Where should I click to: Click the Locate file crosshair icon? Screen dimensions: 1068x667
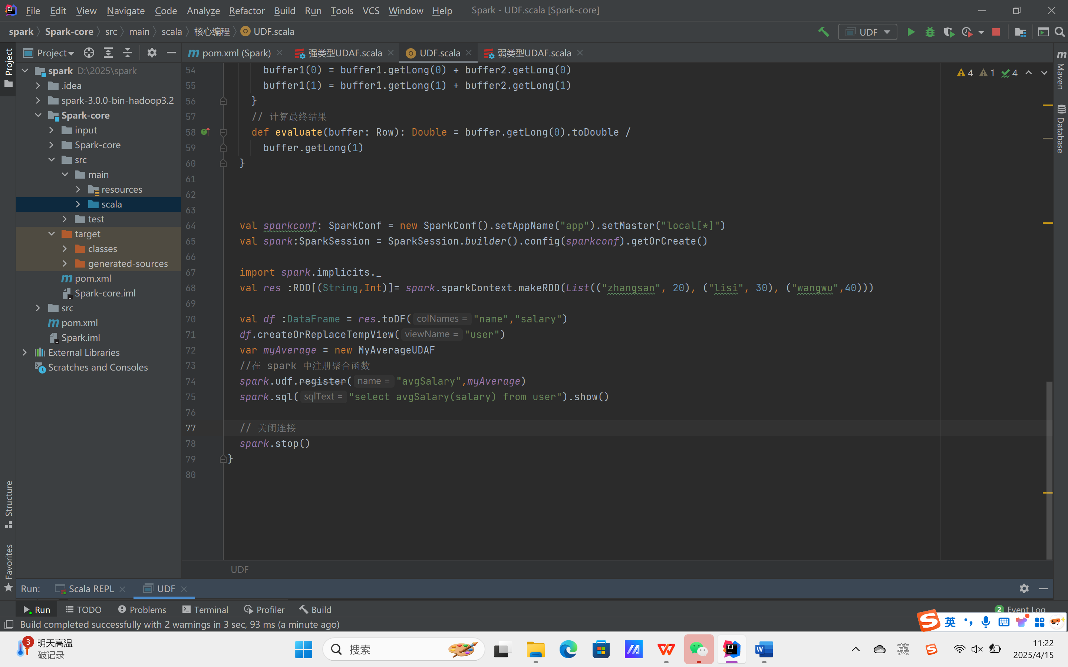(x=89, y=53)
